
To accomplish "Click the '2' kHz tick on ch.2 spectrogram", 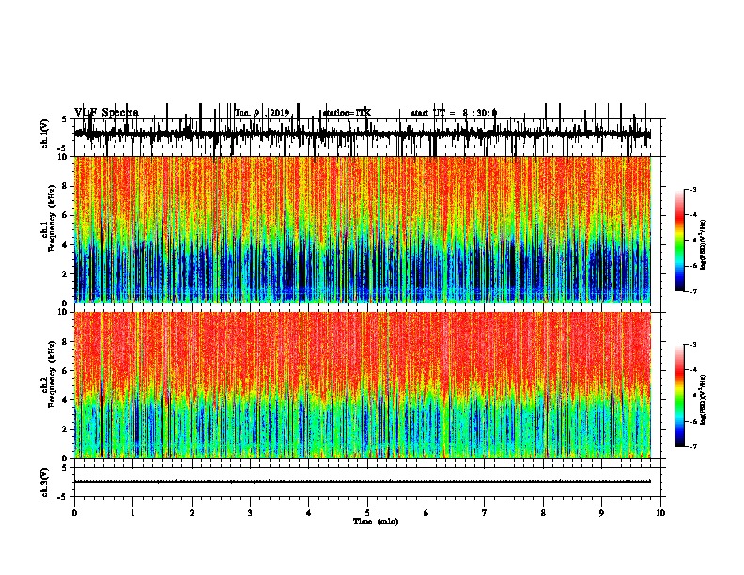I will 65,429.
